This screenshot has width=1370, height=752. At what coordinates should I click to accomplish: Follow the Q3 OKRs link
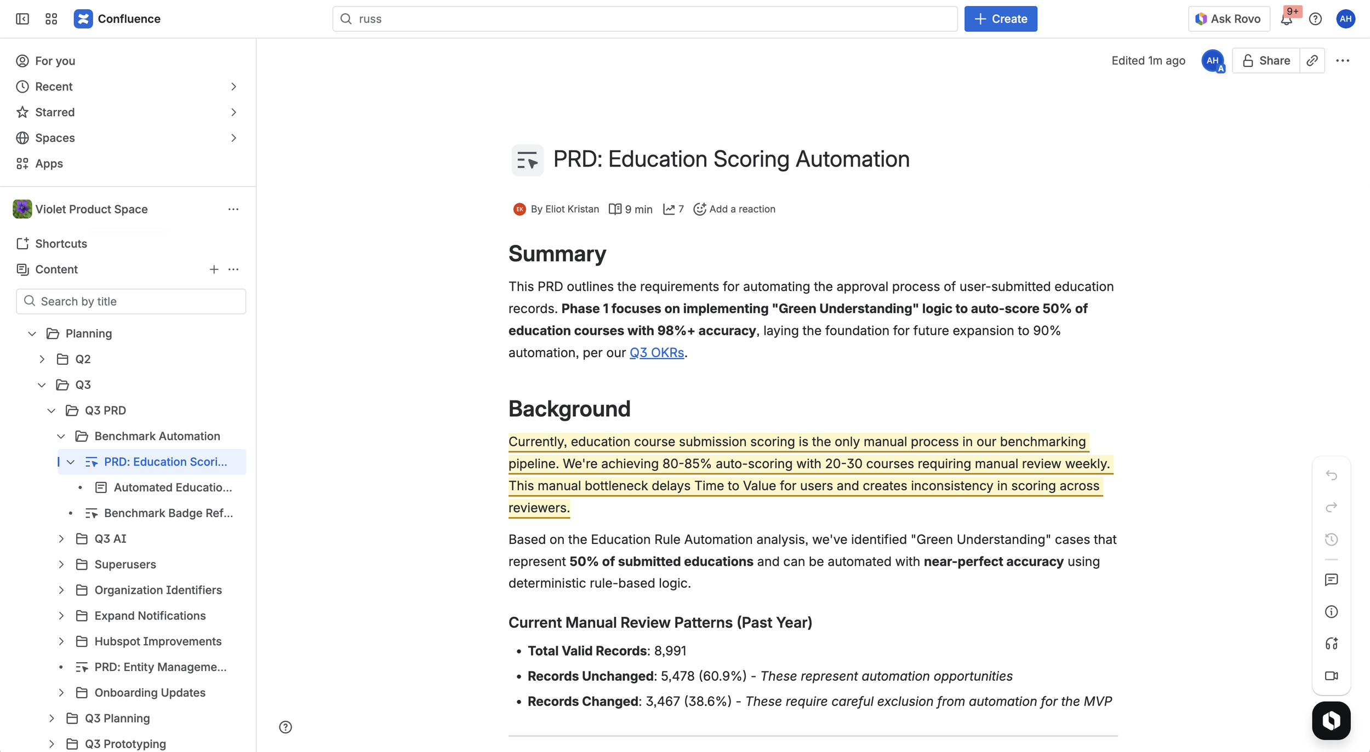(x=656, y=353)
